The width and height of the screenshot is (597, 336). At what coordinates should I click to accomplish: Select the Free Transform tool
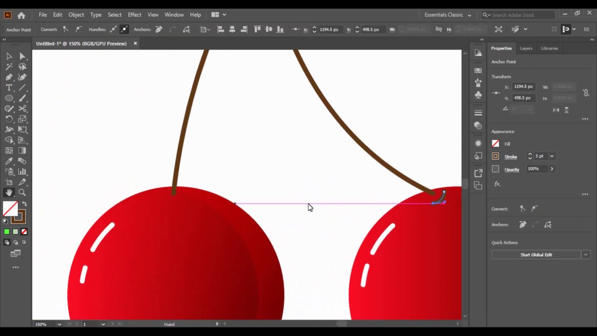click(x=22, y=130)
